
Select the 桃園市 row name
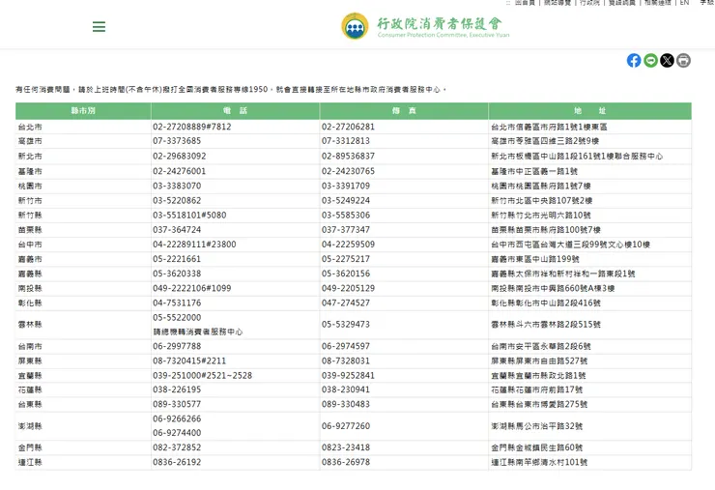(30, 187)
